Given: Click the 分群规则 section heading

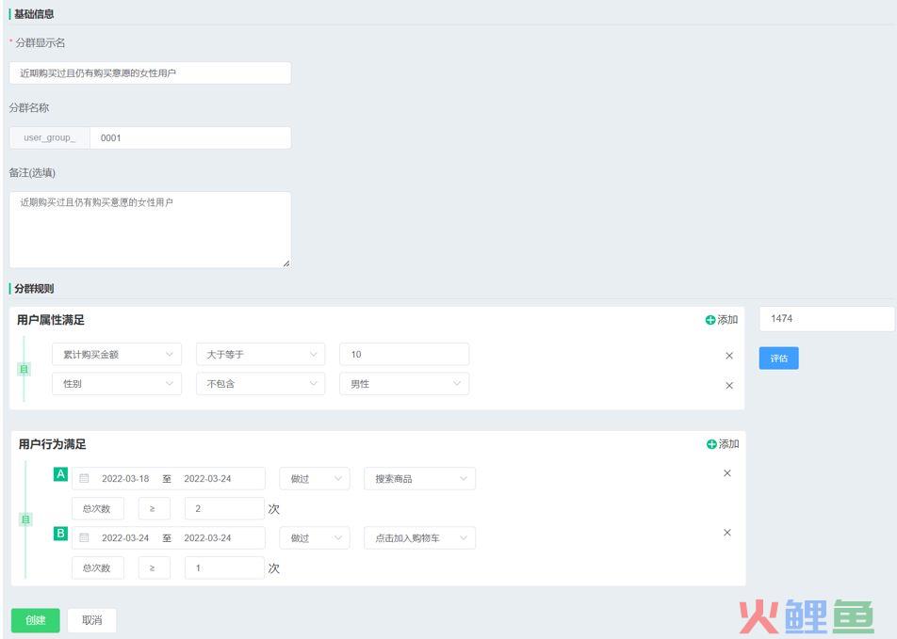Looking at the screenshot, I should (x=34, y=289).
